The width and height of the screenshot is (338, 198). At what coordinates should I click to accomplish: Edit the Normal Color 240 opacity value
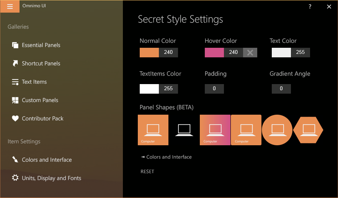[x=168, y=52]
